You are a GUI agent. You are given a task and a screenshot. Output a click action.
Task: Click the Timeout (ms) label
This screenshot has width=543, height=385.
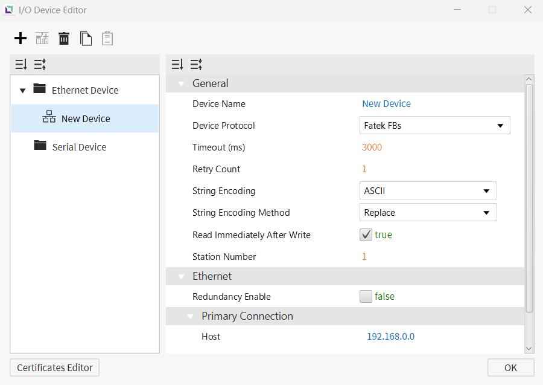pos(219,147)
